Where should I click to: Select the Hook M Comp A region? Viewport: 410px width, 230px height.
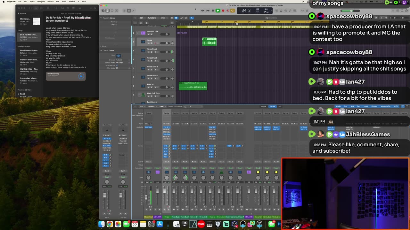point(193,86)
